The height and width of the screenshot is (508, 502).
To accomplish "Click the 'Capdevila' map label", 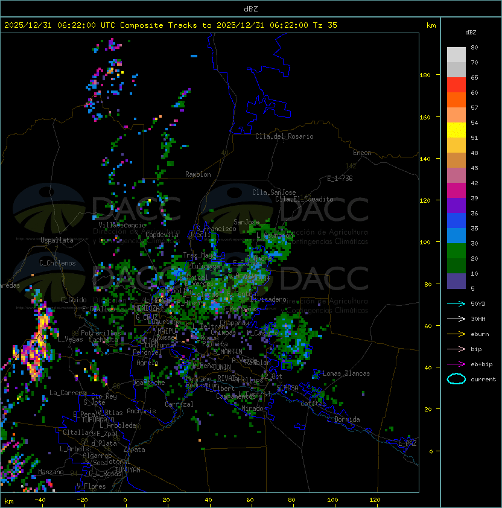I will 162,235.
